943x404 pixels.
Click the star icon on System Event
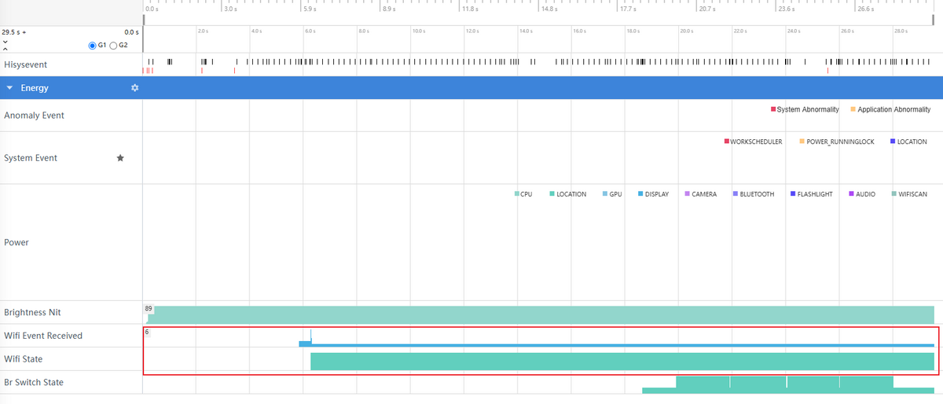pyautogui.click(x=120, y=158)
